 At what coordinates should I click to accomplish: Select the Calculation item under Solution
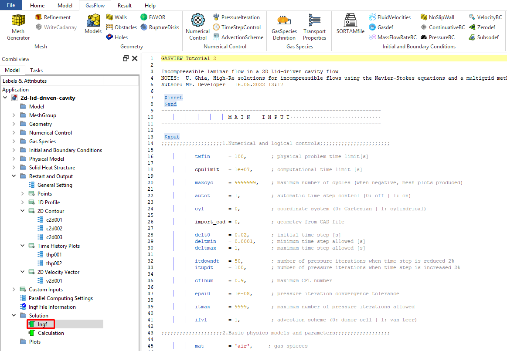[x=51, y=333]
